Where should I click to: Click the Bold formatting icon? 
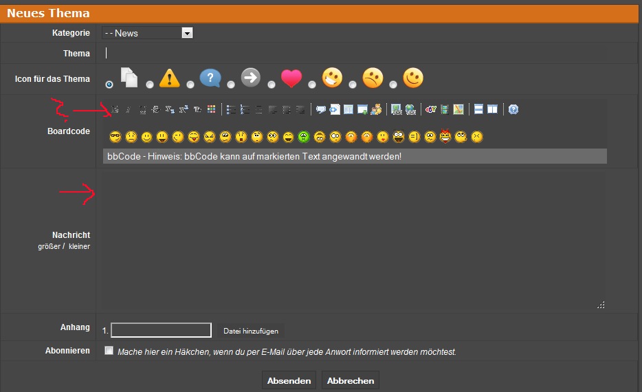click(114, 109)
